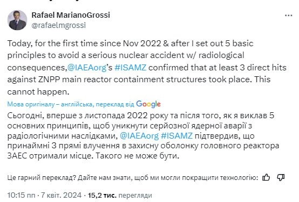Click the 10:15 пп timestamp
The height and width of the screenshot is (202, 299).
22,195
